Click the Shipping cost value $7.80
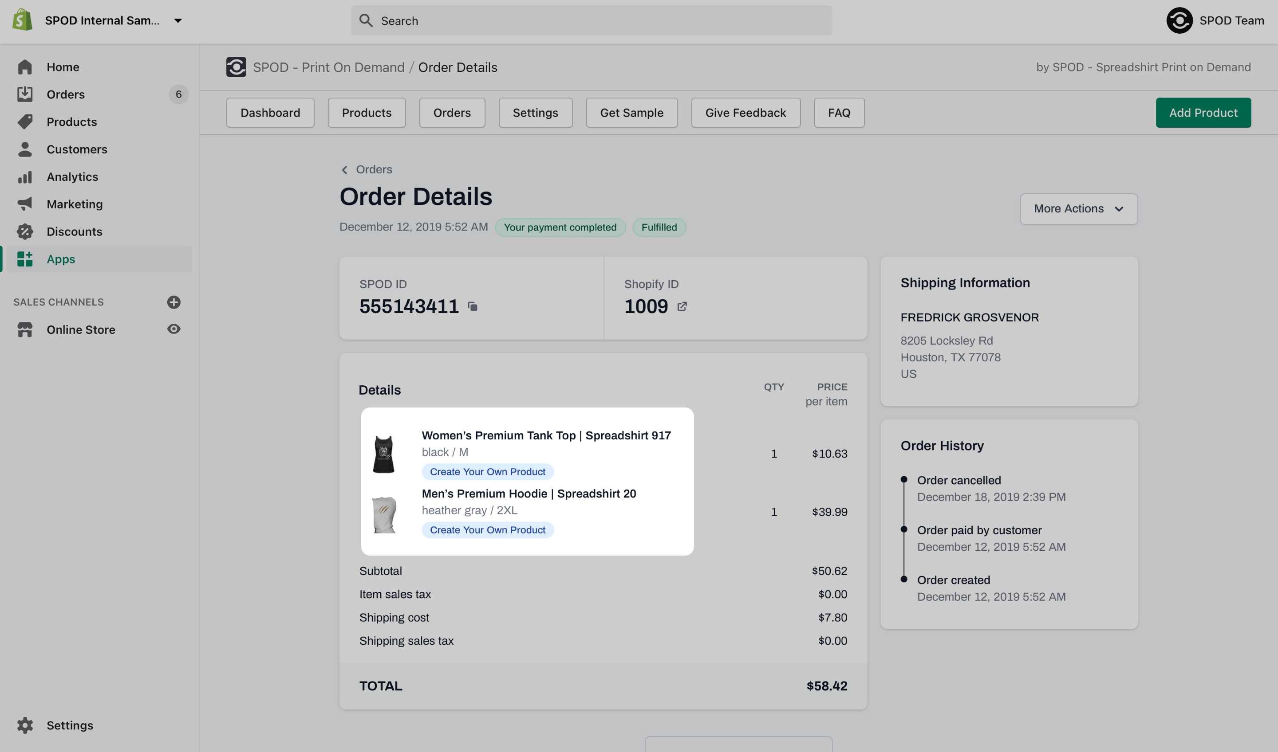 tap(833, 617)
